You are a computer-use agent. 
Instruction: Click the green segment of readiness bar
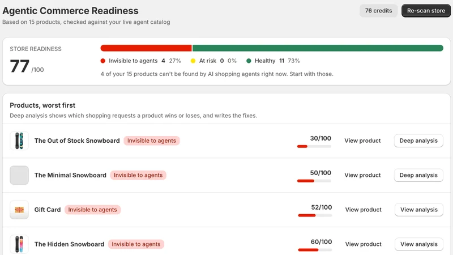318,48
